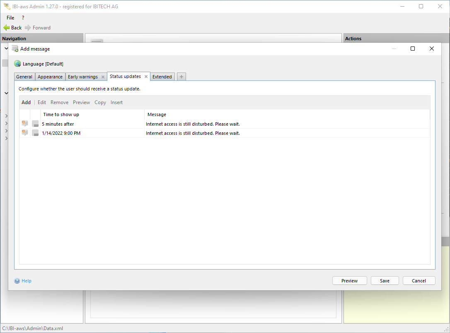Open the File menu

pos(10,17)
